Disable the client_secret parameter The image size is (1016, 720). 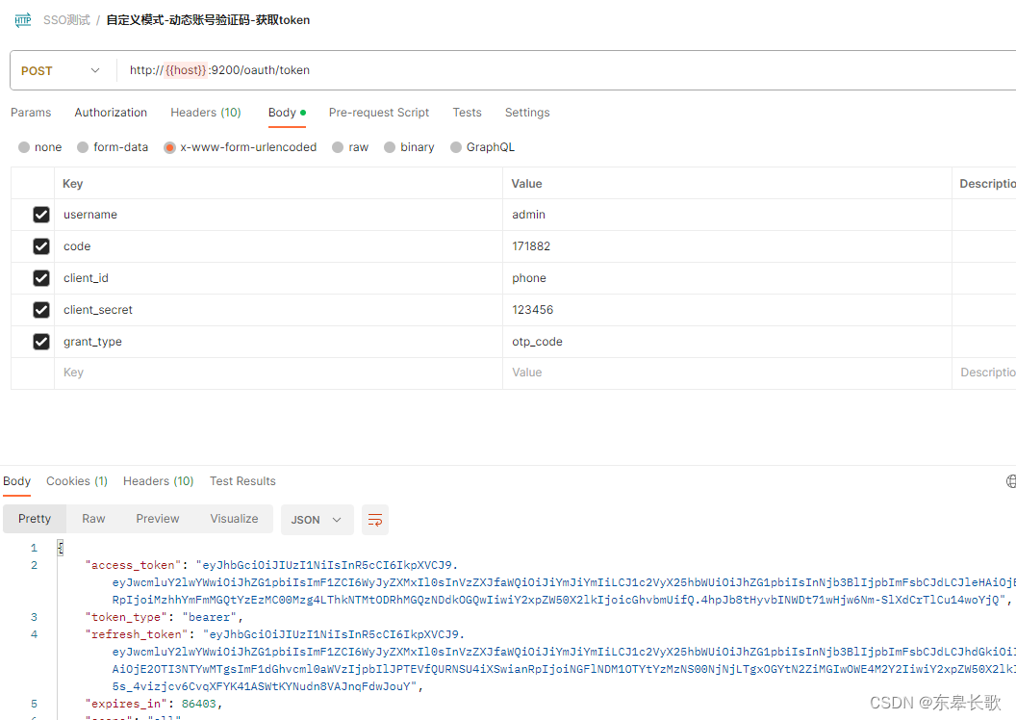40,309
